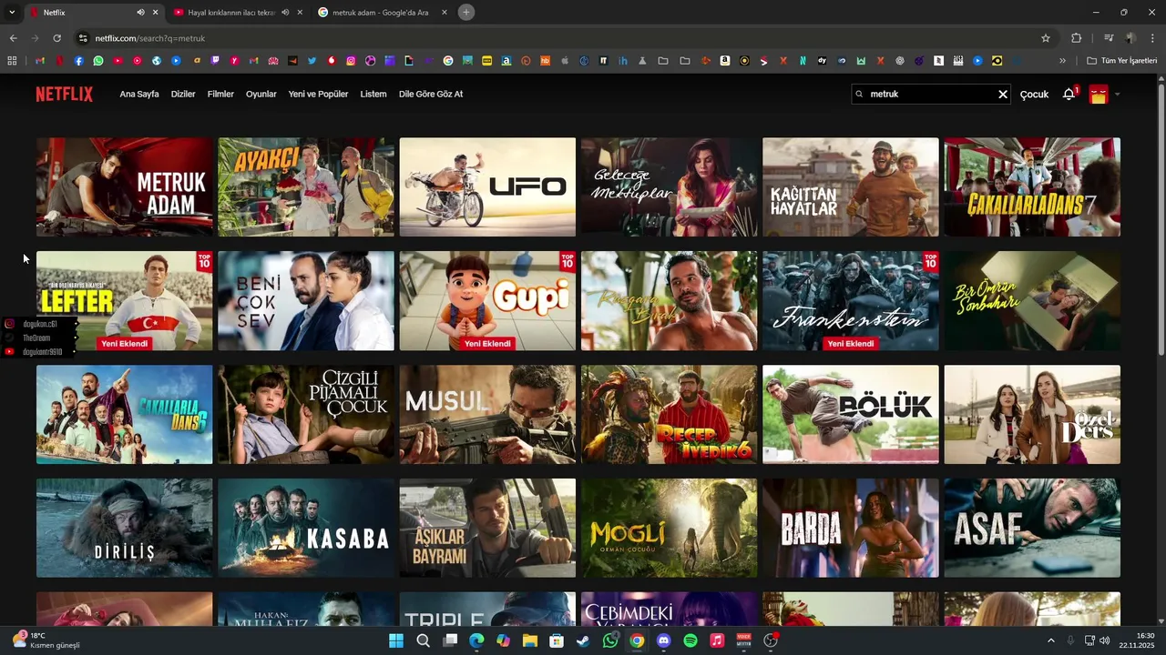Open the Diriliş title card
This screenshot has width=1166, height=655.
tap(125, 529)
